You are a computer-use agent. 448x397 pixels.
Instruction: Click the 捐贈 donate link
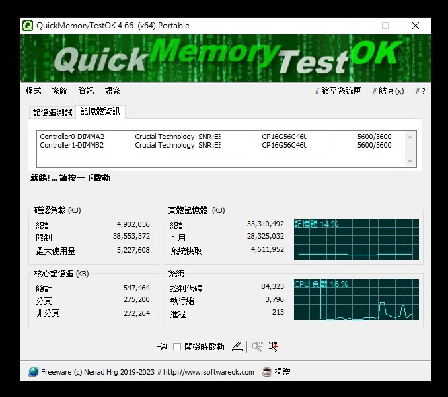[282, 372]
